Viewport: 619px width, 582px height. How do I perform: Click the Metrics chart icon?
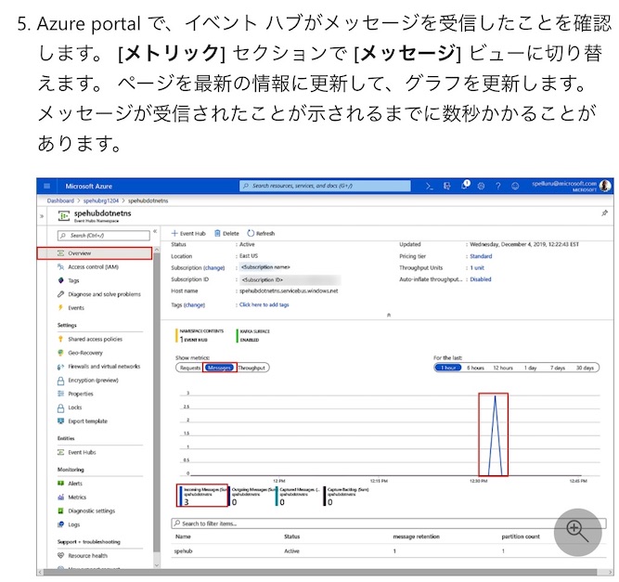tap(60, 498)
